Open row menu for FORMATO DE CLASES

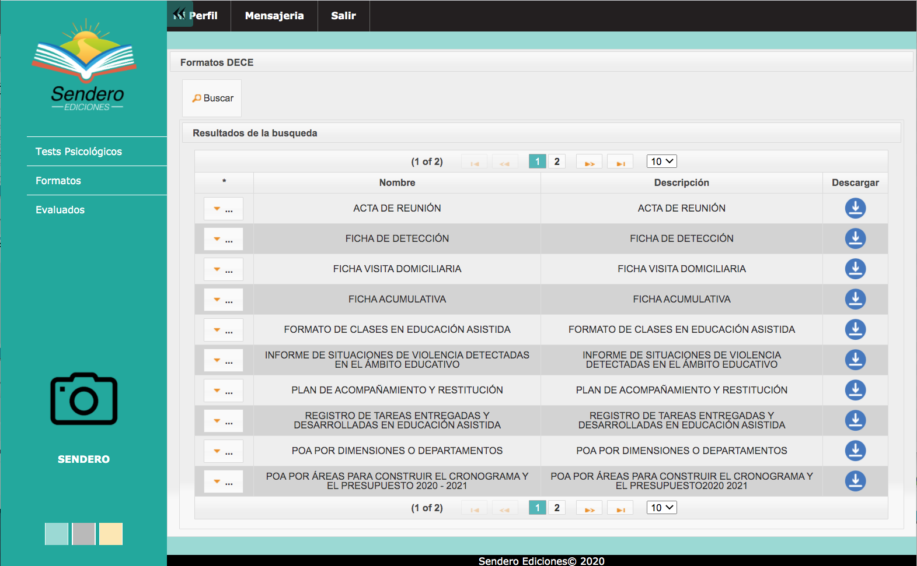(x=223, y=330)
